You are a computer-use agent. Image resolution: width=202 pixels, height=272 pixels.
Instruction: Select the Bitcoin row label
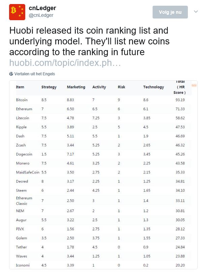point(22,100)
